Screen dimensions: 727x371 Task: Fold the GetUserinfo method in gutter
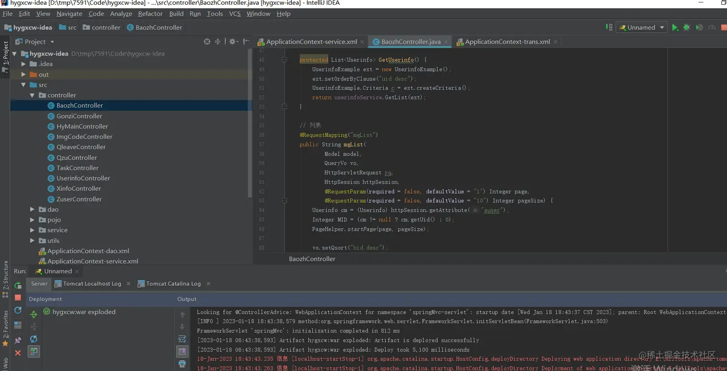click(x=284, y=60)
